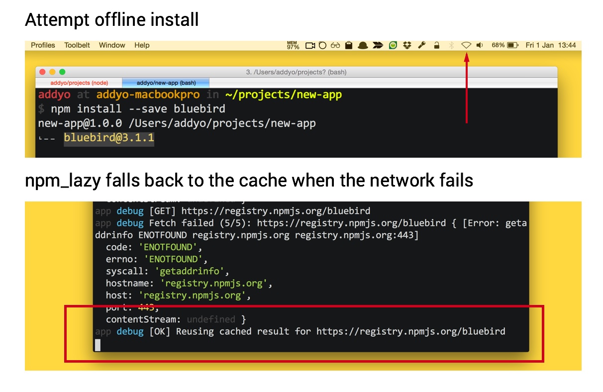Screen dimensions: 603x392
Task: Open the shopping bag menu bar icon
Action: tap(349, 45)
